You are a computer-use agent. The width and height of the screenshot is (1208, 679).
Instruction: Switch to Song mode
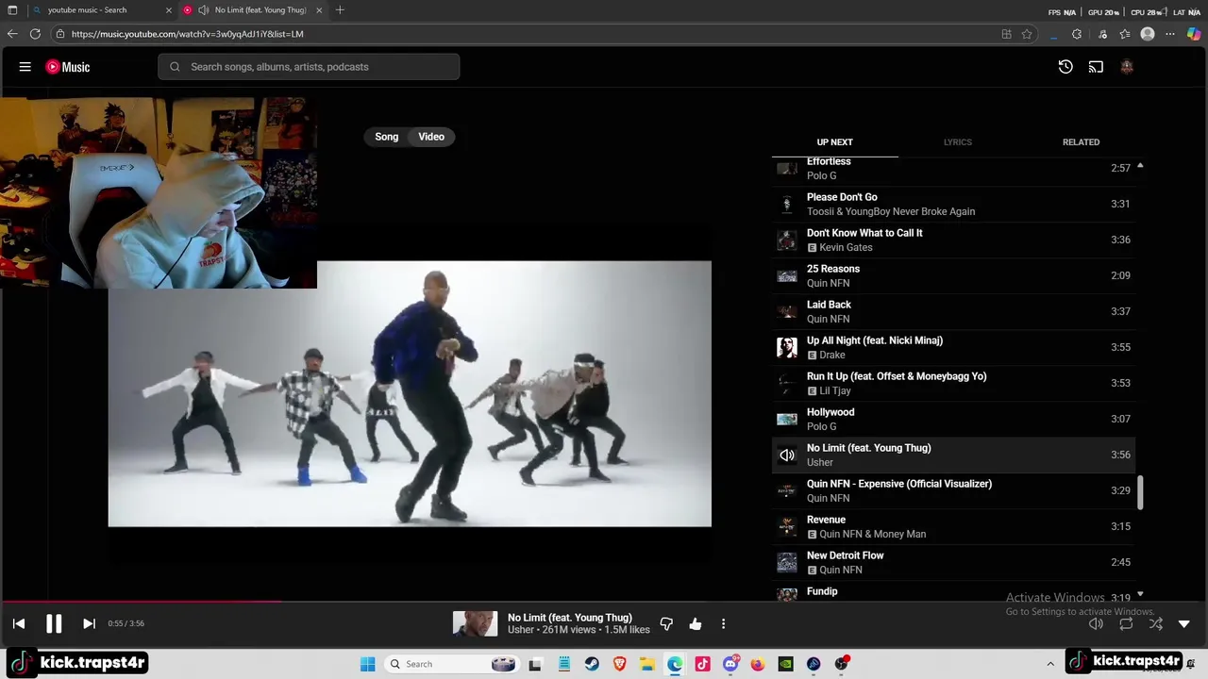[x=387, y=137]
